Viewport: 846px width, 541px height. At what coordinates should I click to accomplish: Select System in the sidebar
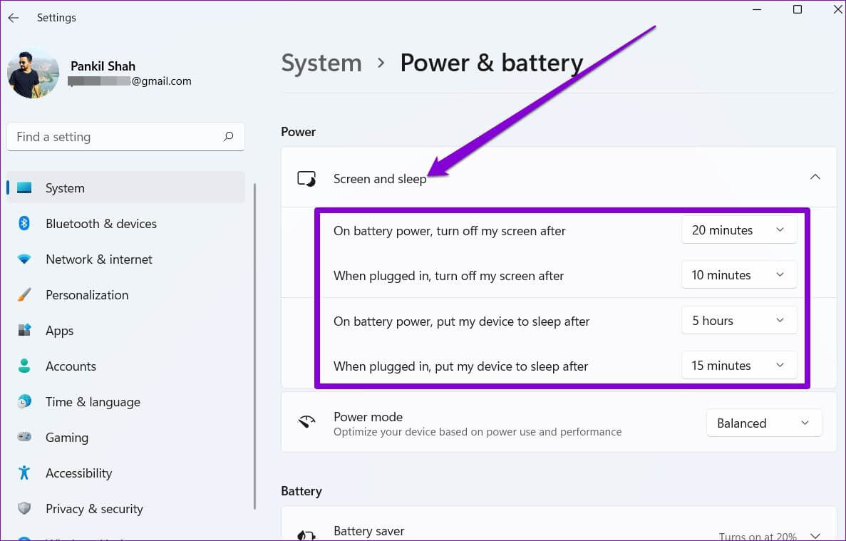pos(65,188)
